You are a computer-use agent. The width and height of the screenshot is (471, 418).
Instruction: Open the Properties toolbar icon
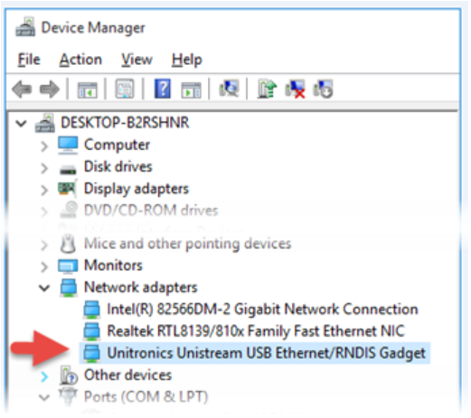coord(125,88)
